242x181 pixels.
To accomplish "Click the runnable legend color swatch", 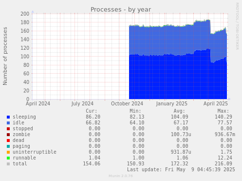I will [x=8, y=158].
